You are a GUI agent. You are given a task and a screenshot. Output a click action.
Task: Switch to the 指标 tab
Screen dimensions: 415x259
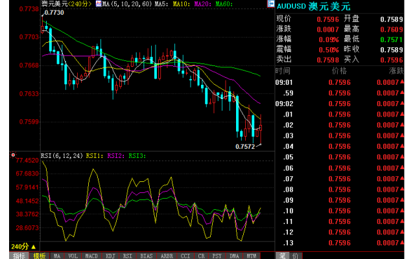(19, 256)
